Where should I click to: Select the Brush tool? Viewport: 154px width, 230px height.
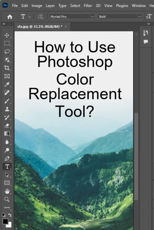click(7, 101)
